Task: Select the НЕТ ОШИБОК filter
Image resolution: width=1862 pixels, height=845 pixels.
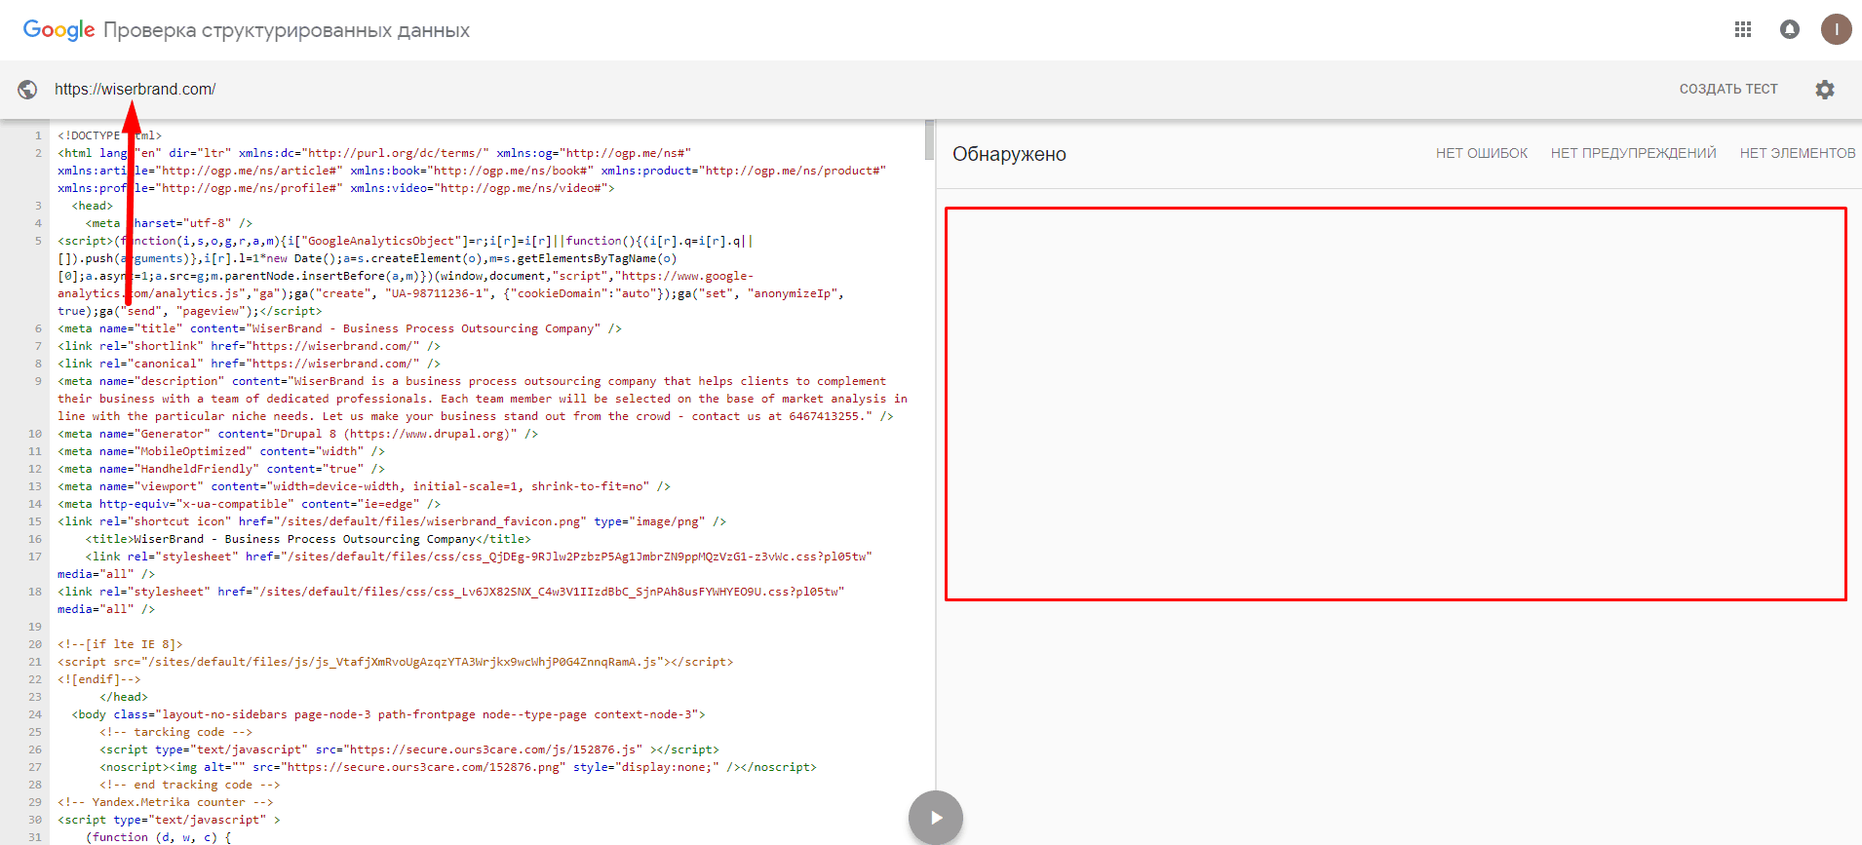Action: click(x=1481, y=153)
